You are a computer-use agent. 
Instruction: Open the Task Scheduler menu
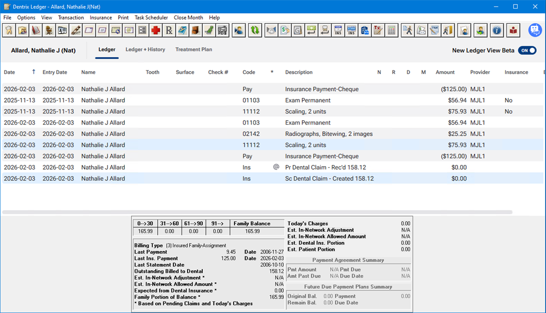point(151,18)
